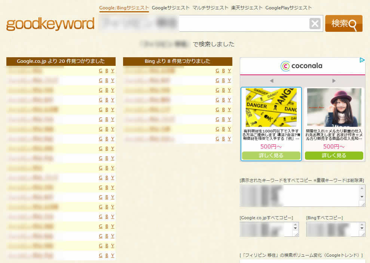Open the AdChoices icon on the coconala ad
The image size is (370, 263).
362,60
